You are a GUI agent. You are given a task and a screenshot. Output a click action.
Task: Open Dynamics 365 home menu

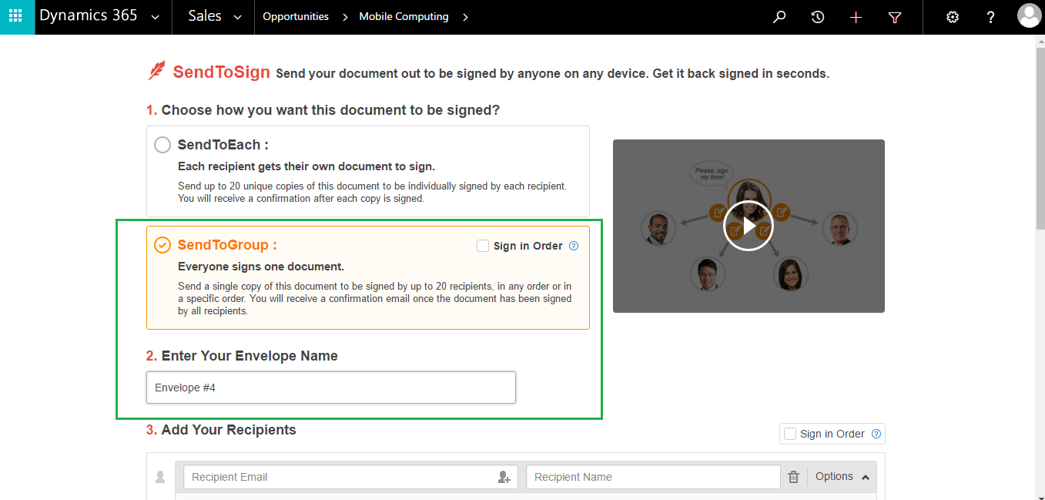pyautogui.click(x=89, y=15)
